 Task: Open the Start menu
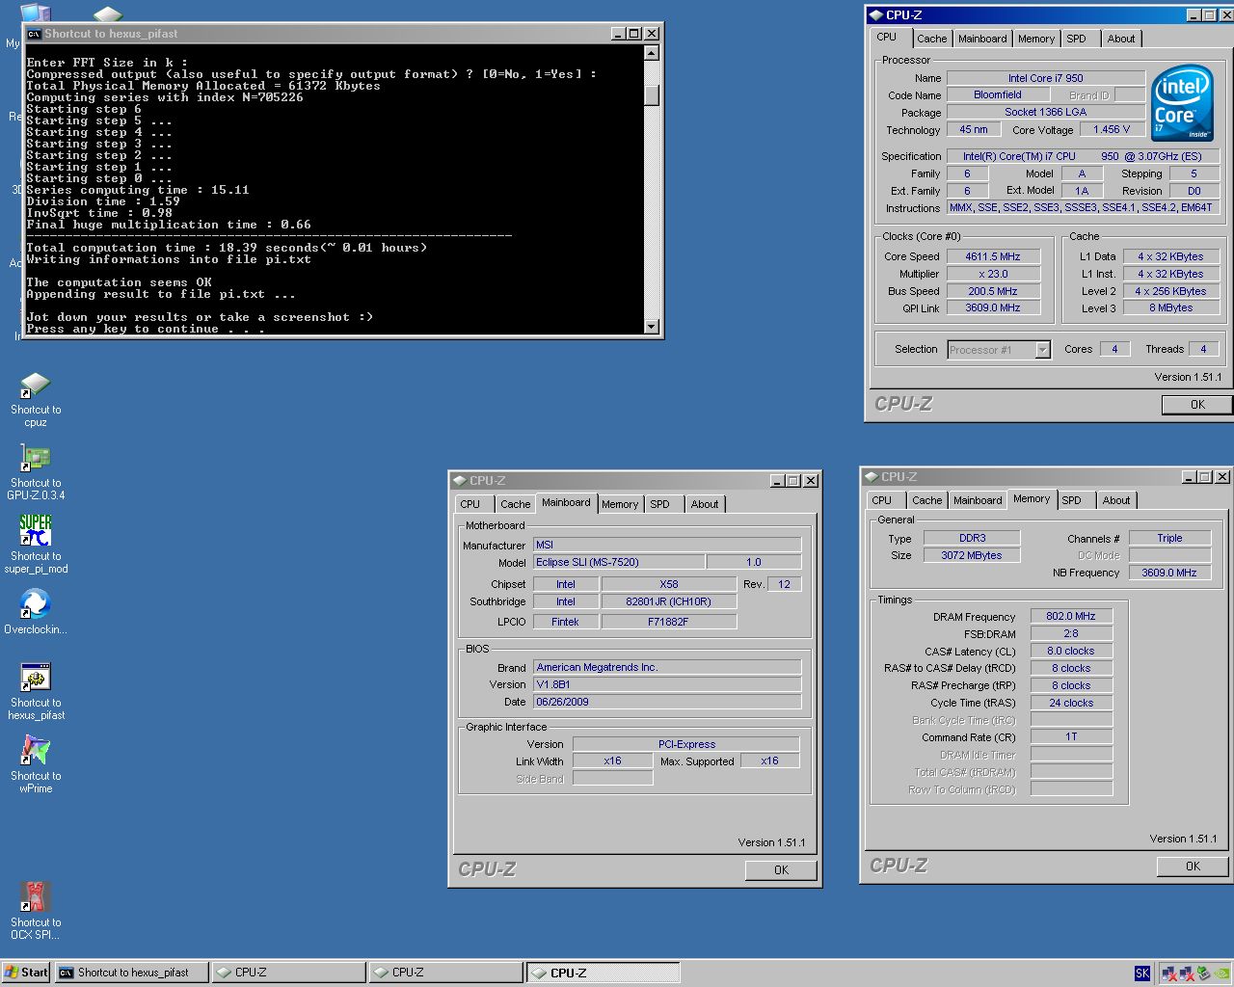pyautogui.click(x=26, y=973)
